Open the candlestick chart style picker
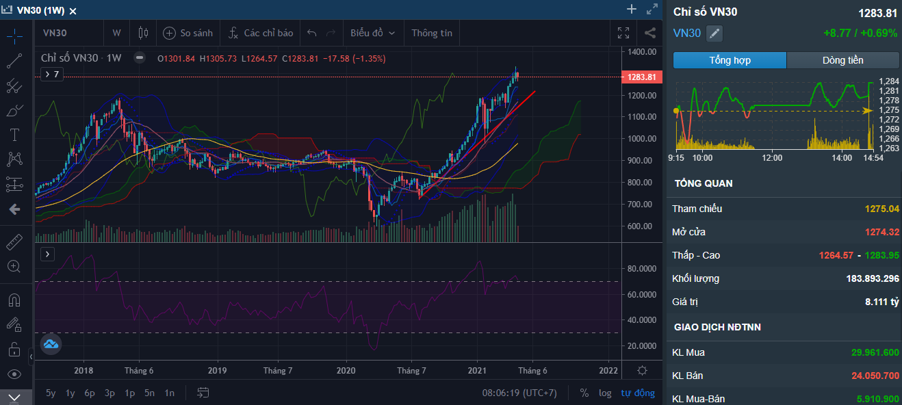The height and width of the screenshot is (405, 902). [143, 33]
